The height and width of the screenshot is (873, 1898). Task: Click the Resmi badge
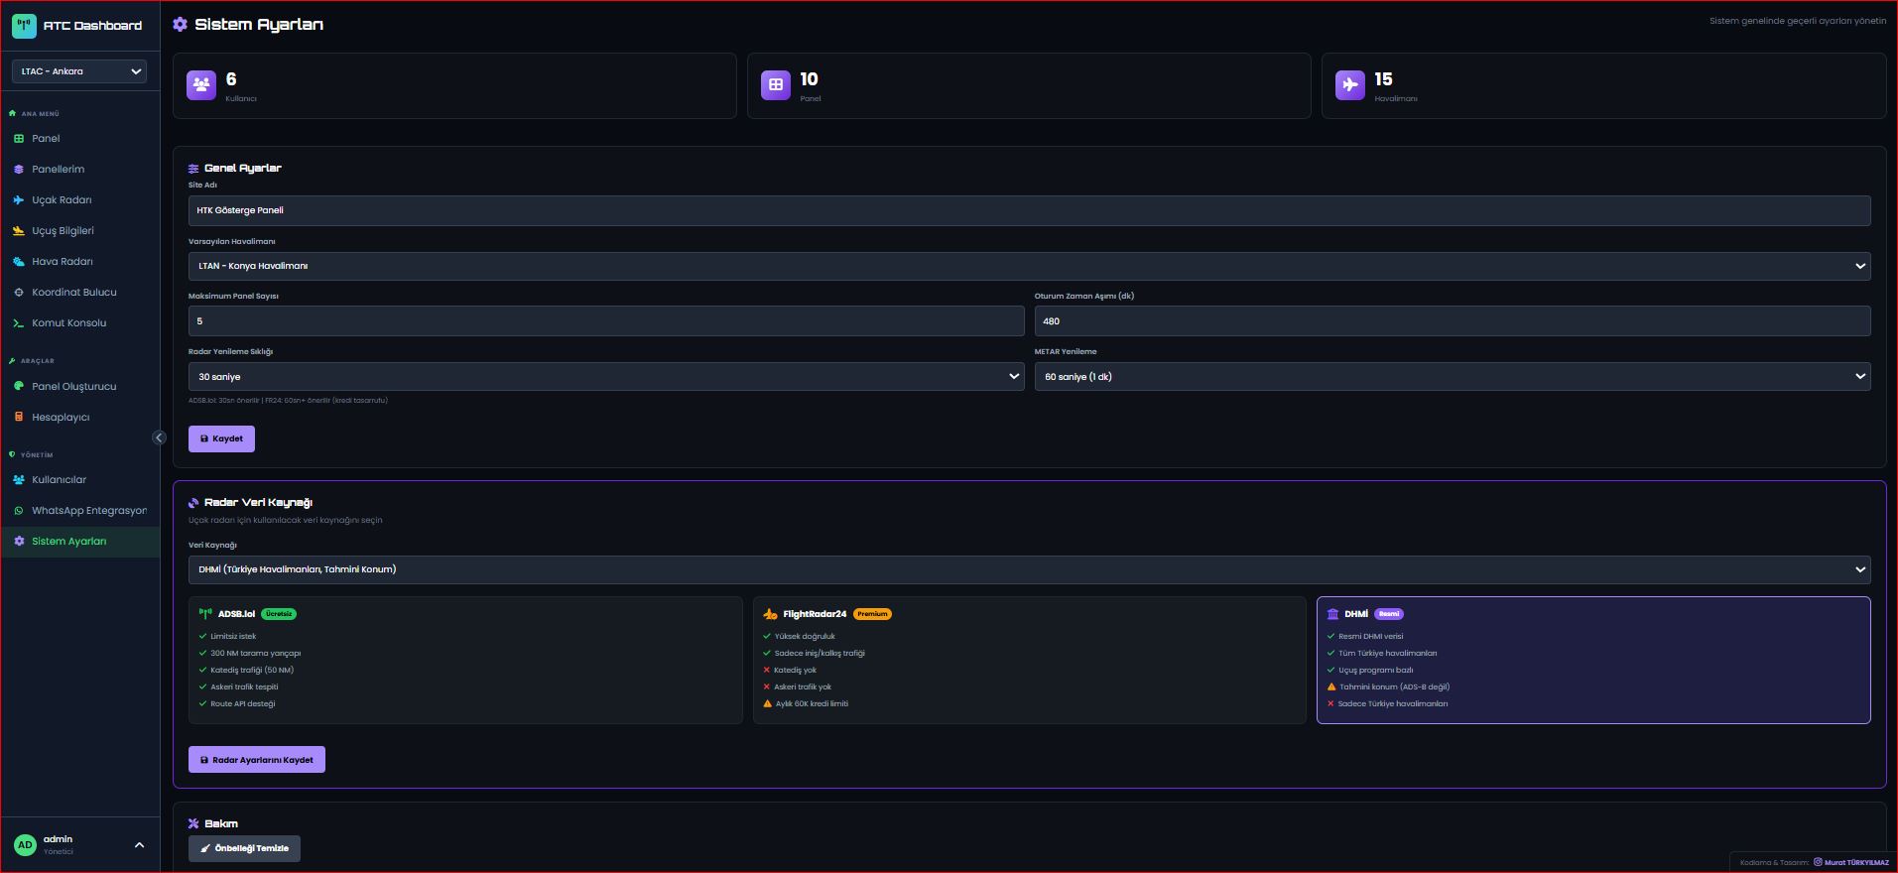1389,614
